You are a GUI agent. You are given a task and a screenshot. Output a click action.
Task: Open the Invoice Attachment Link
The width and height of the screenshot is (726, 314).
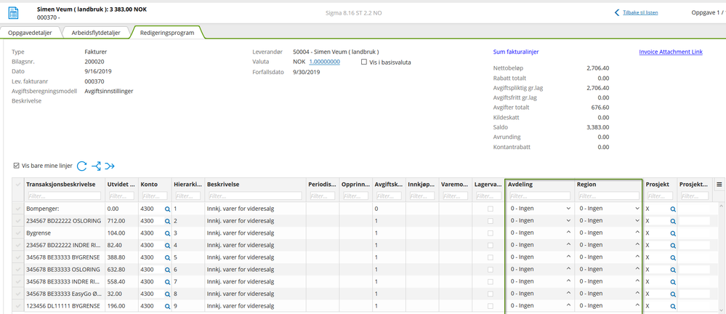pyautogui.click(x=671, y=52)
